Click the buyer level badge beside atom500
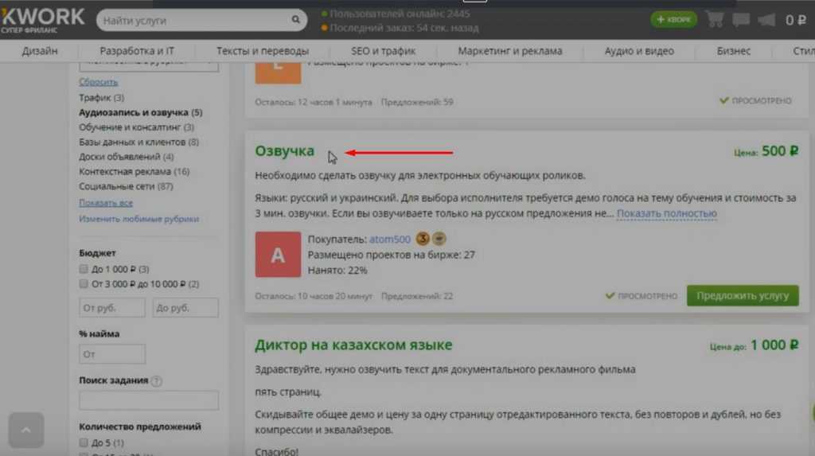 click(423, 239)
